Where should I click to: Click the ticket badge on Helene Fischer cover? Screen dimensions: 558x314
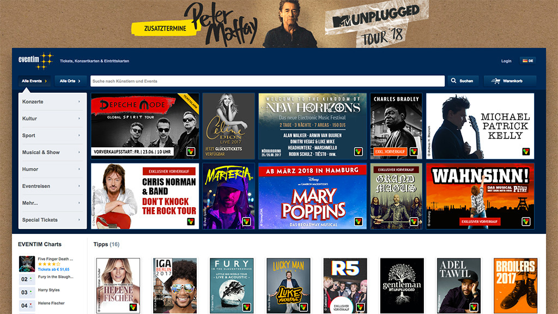point(133,307)
